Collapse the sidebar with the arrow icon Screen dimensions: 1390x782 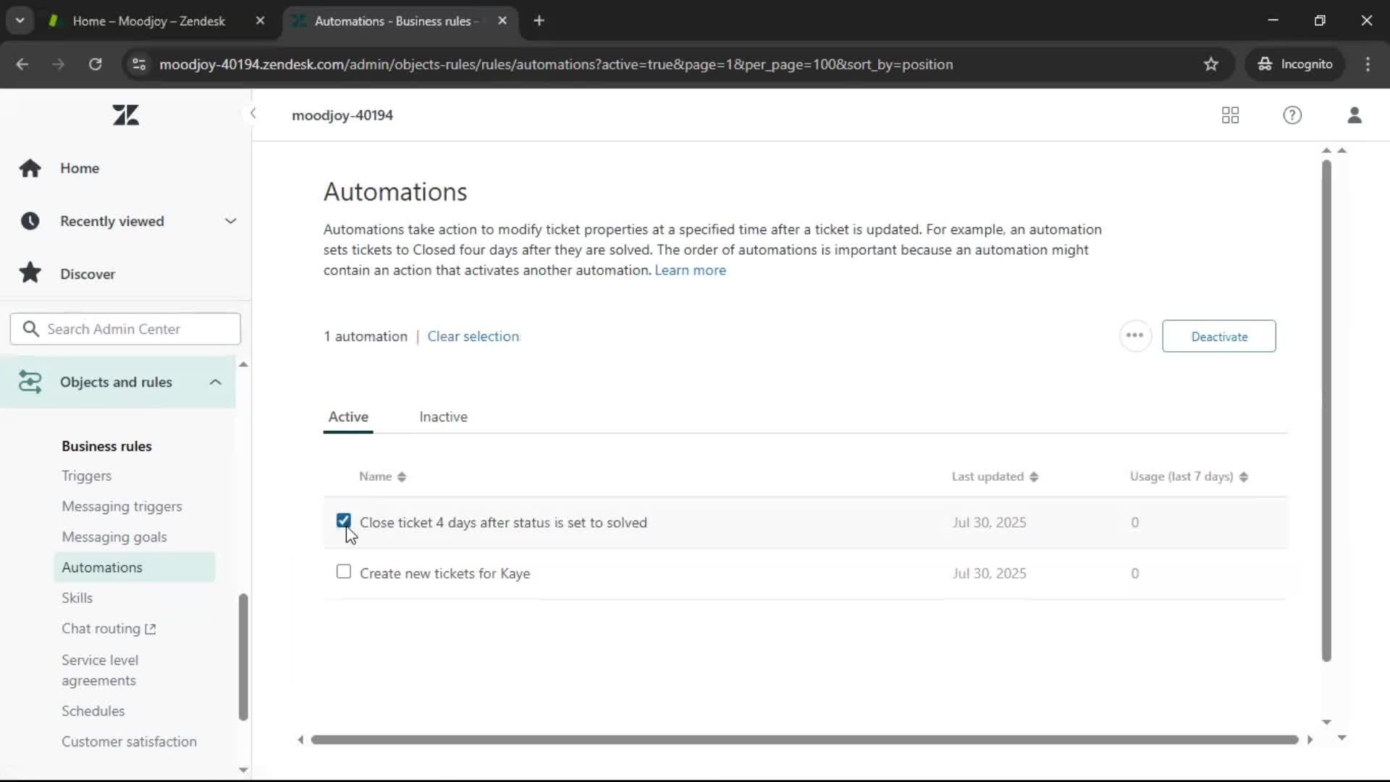tap(253, 114)
